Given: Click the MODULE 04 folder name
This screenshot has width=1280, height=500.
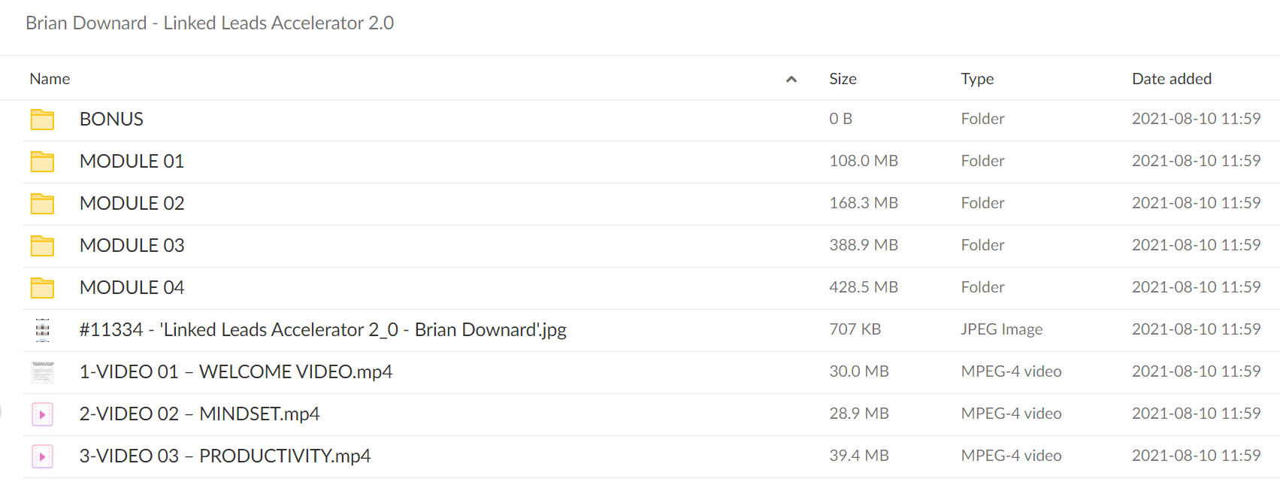Looking at the screenshot, I should (x=132, y=288).
